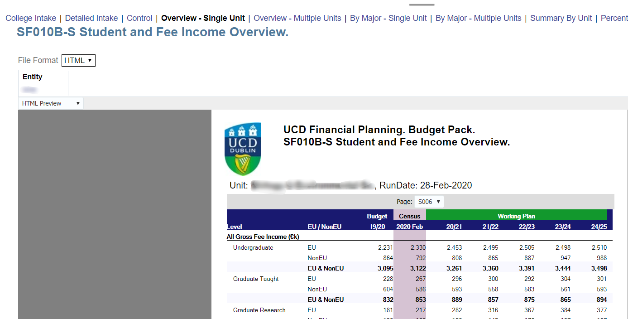
Task: Open Overview - Multiple Units tab
Action: tap(297, 18)
